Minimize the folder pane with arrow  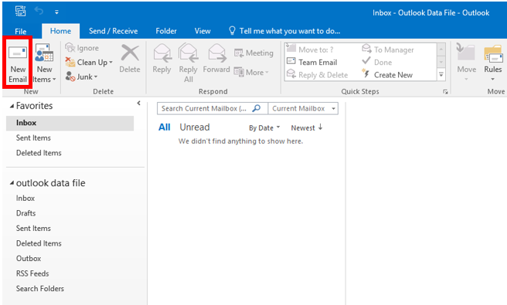[x=138, y=103]
